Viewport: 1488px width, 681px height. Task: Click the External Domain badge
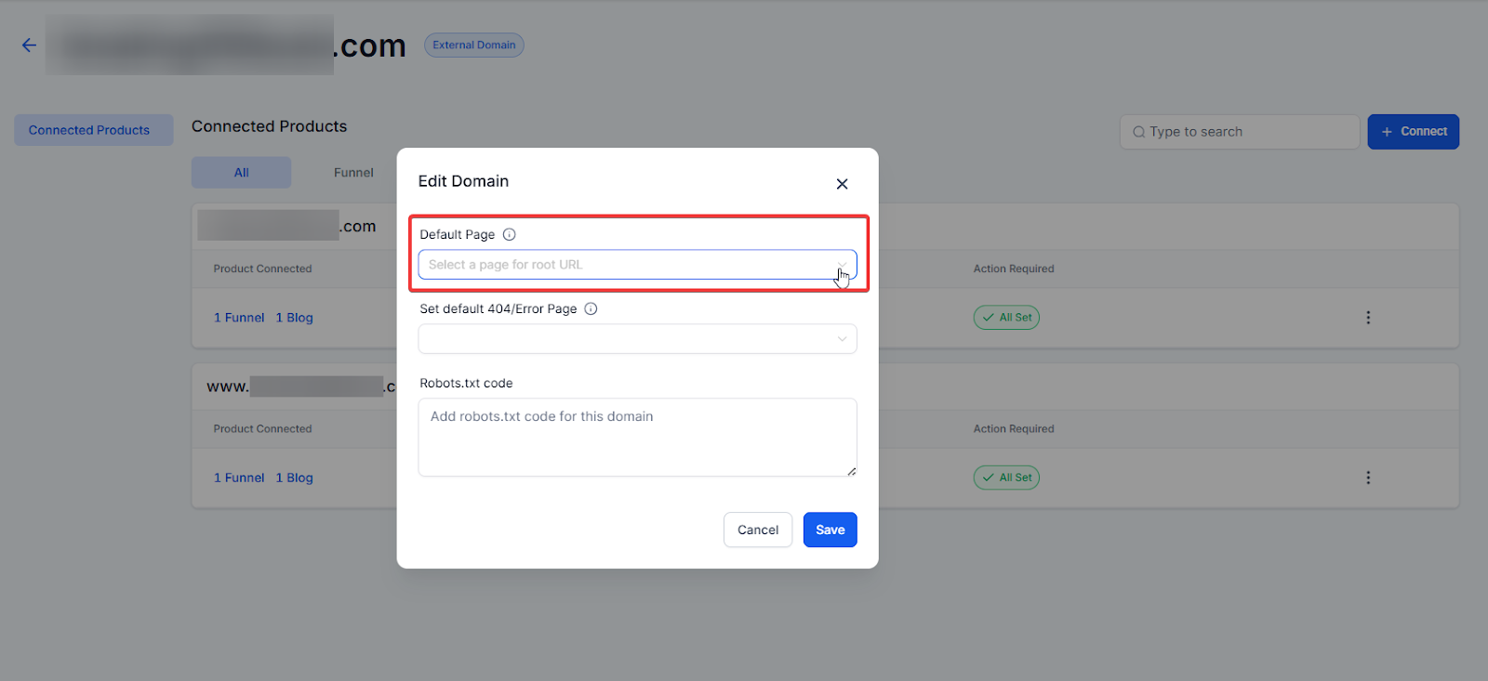(x=473, y=45)
